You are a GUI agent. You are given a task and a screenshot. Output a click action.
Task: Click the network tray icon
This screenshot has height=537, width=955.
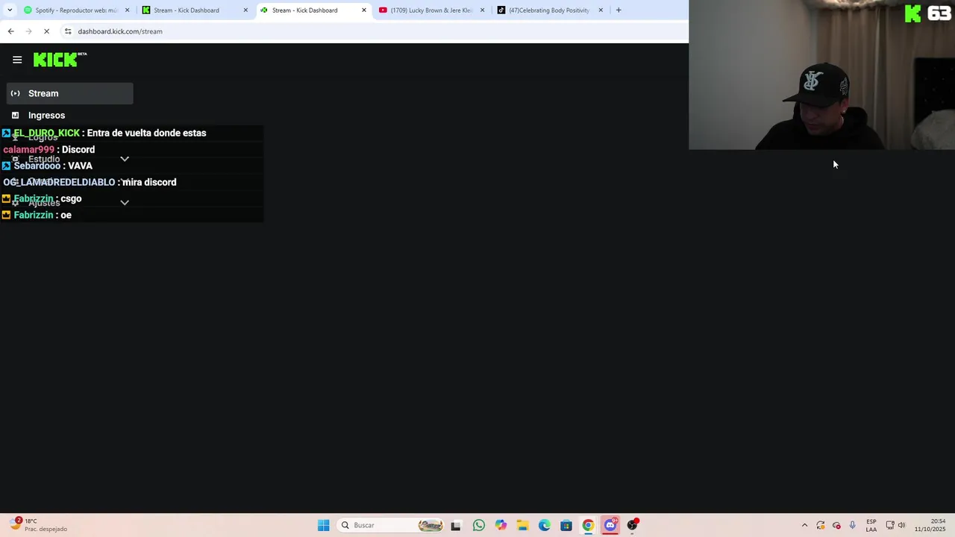click(x=890, y=525)
